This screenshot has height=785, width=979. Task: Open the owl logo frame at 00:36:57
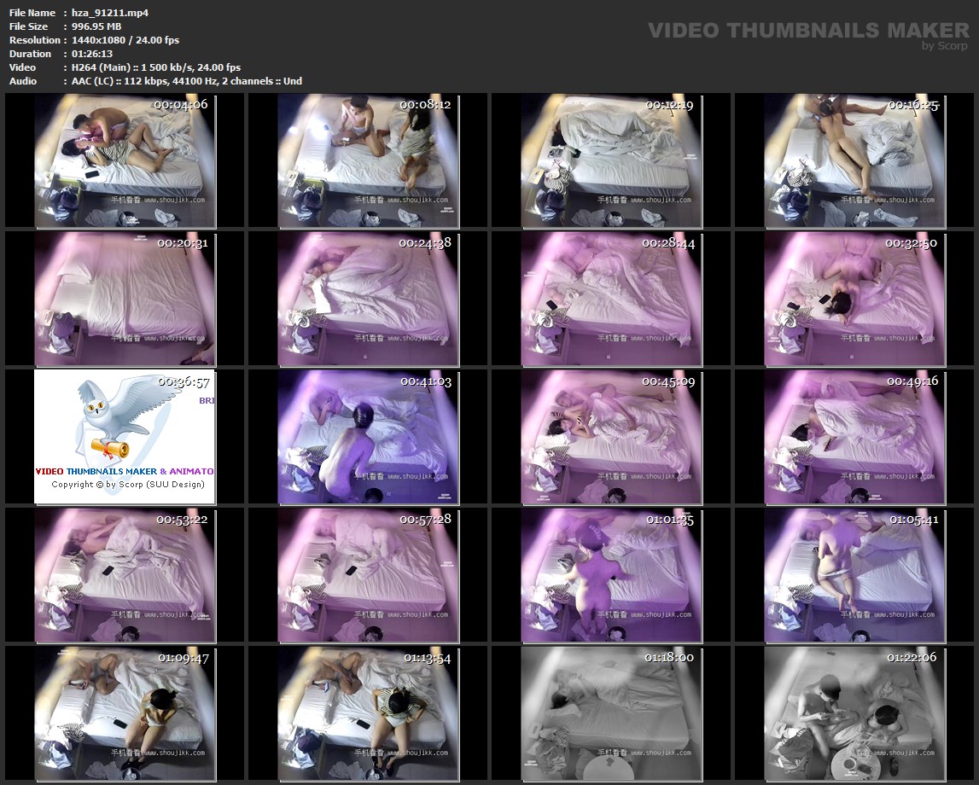pos(125,437)
